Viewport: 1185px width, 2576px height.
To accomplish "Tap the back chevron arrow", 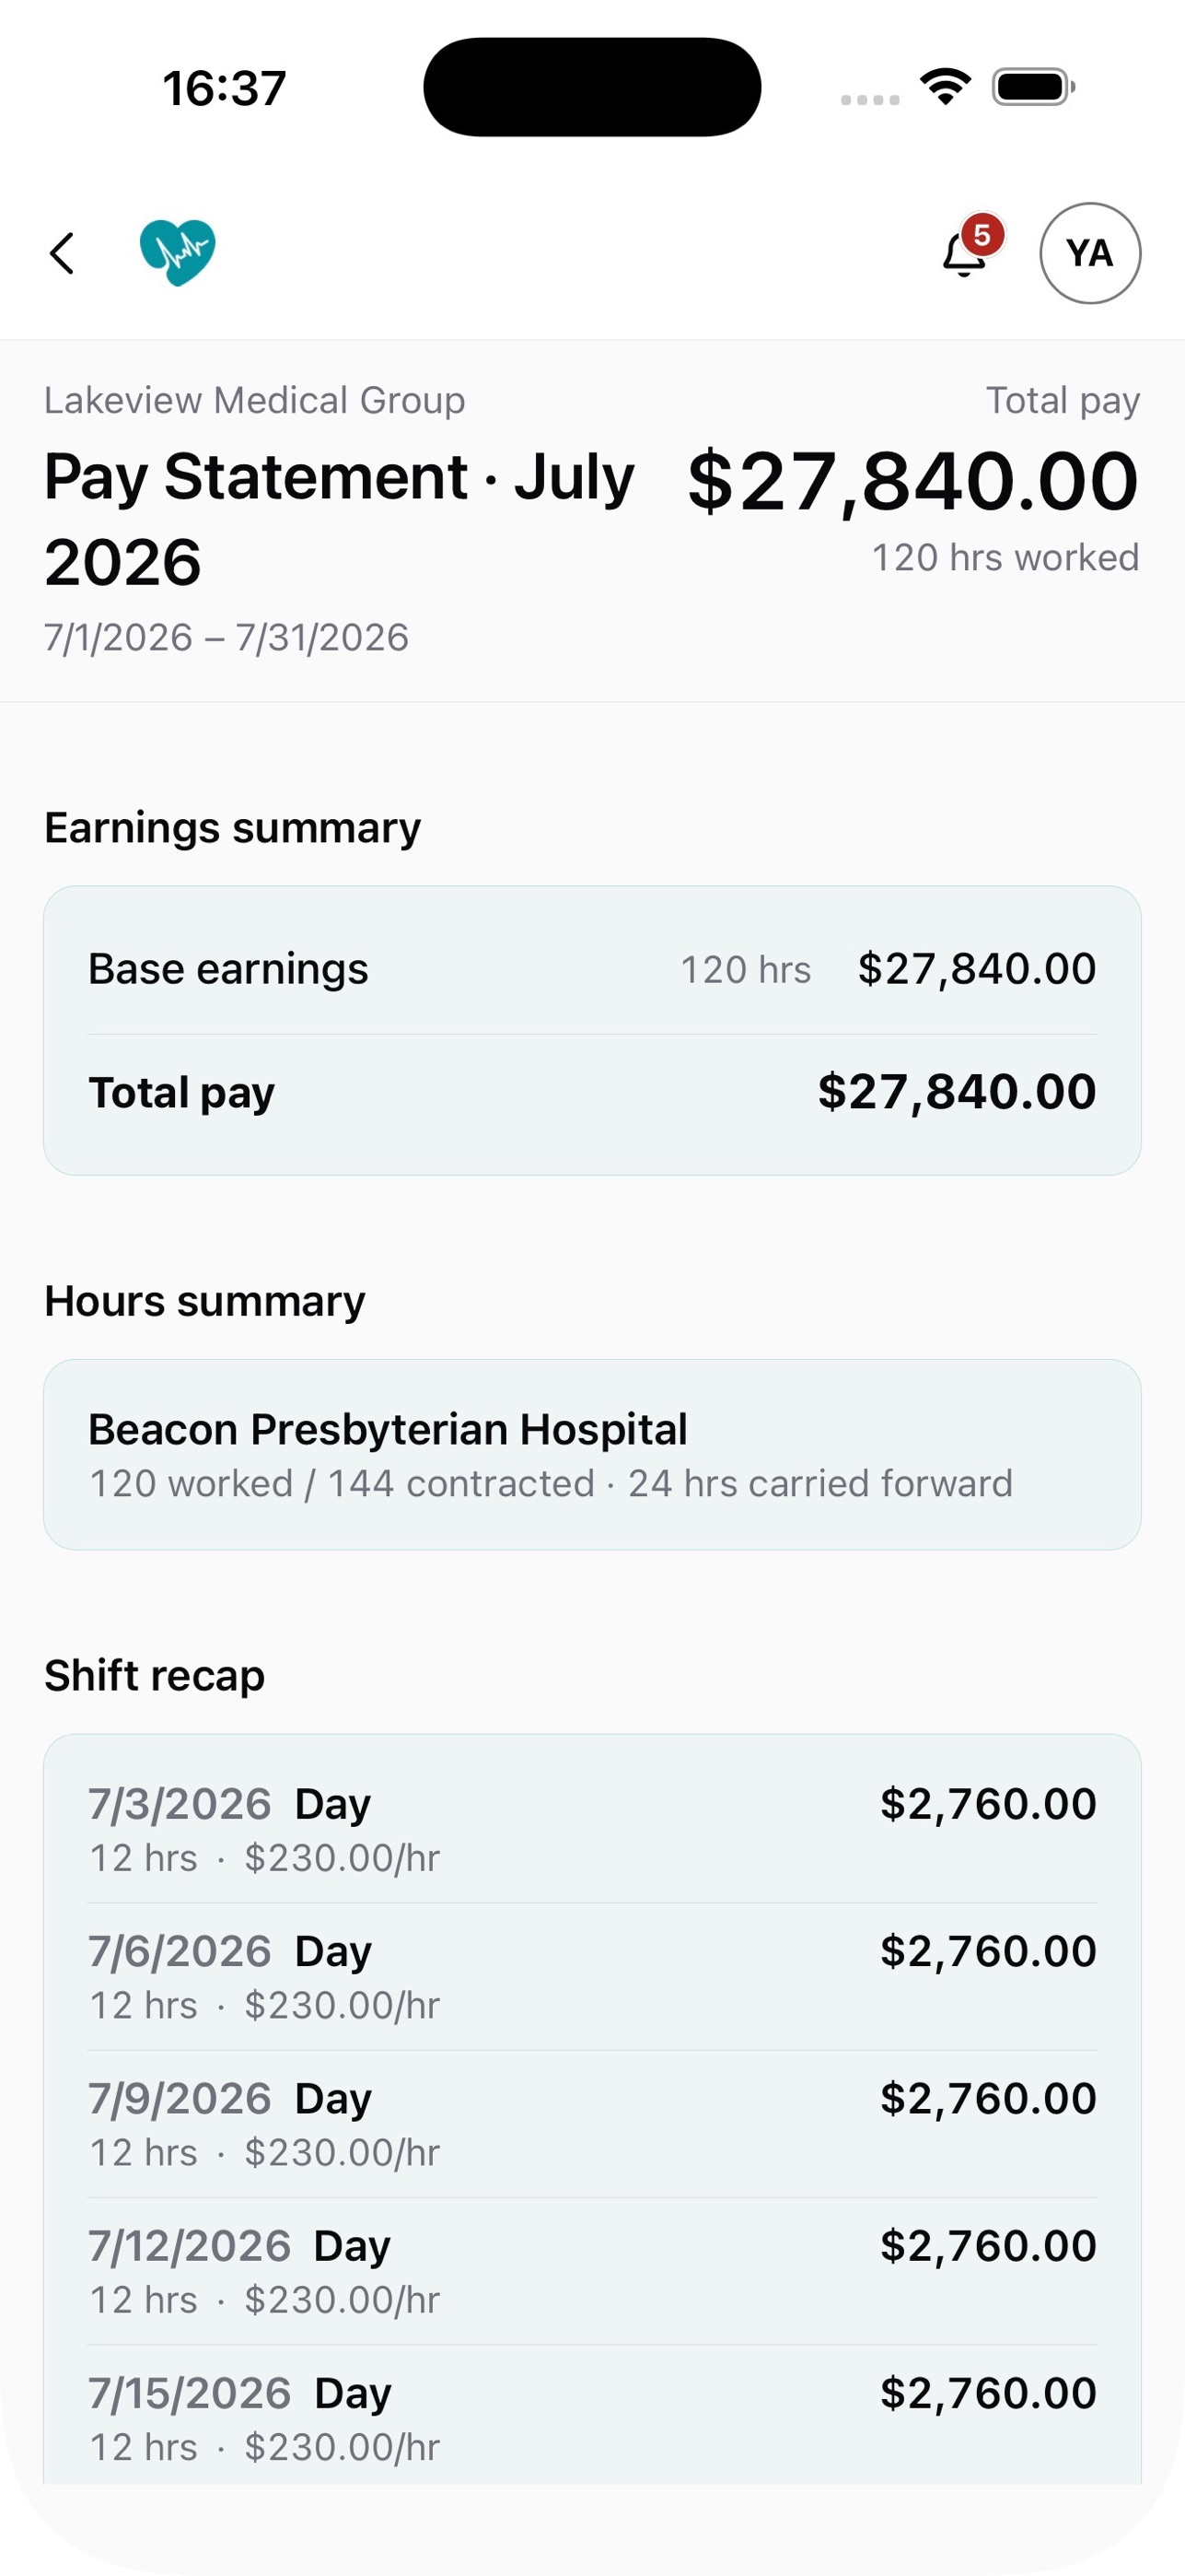I will [x=62, y=253].
